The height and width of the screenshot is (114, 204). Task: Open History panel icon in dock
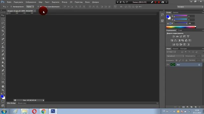tap(162, 15)
